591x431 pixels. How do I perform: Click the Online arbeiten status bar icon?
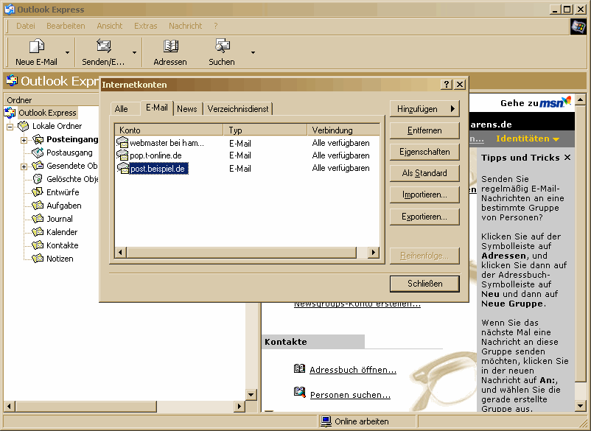pyautogui.click(x=326, y=421)
